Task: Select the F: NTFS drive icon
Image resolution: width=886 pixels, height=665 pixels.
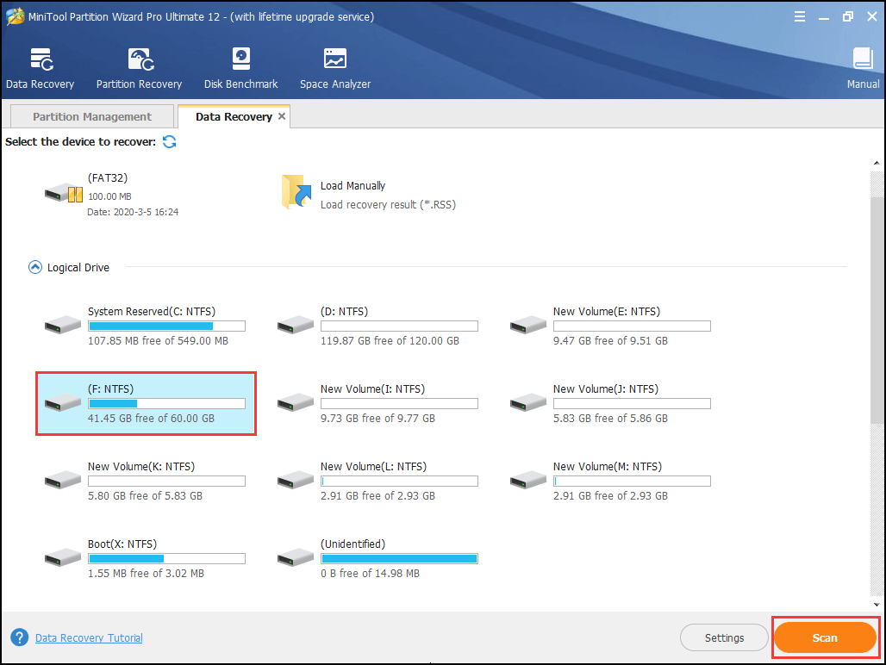Action: click(63, 402)
